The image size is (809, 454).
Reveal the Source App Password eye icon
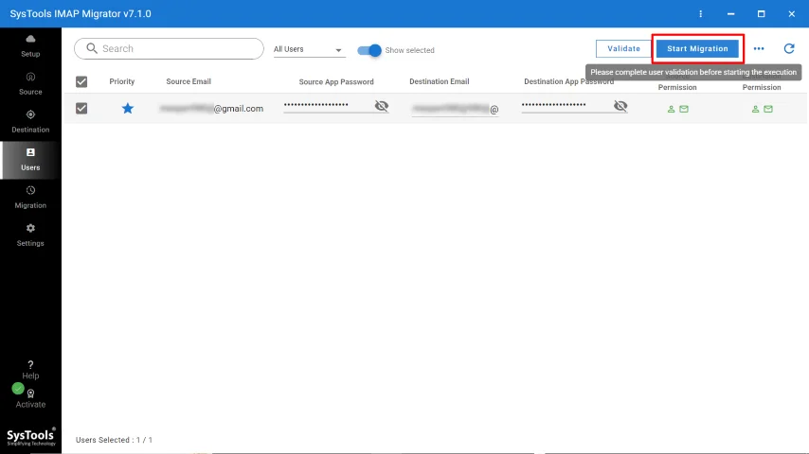pos(381,106)
